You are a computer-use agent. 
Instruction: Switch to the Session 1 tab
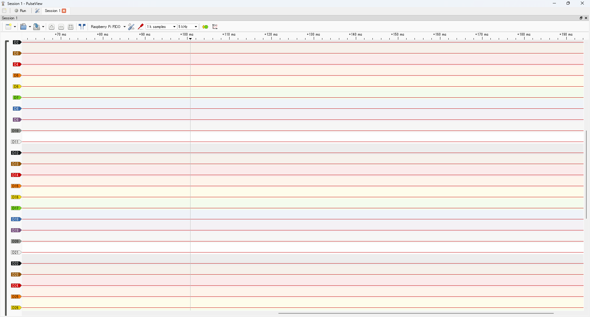point(52,11)
